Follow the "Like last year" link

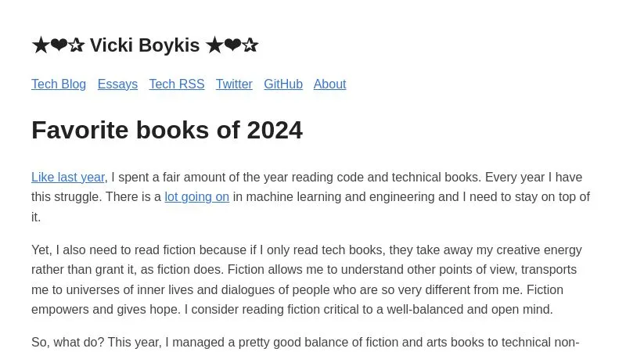[68, 178]
